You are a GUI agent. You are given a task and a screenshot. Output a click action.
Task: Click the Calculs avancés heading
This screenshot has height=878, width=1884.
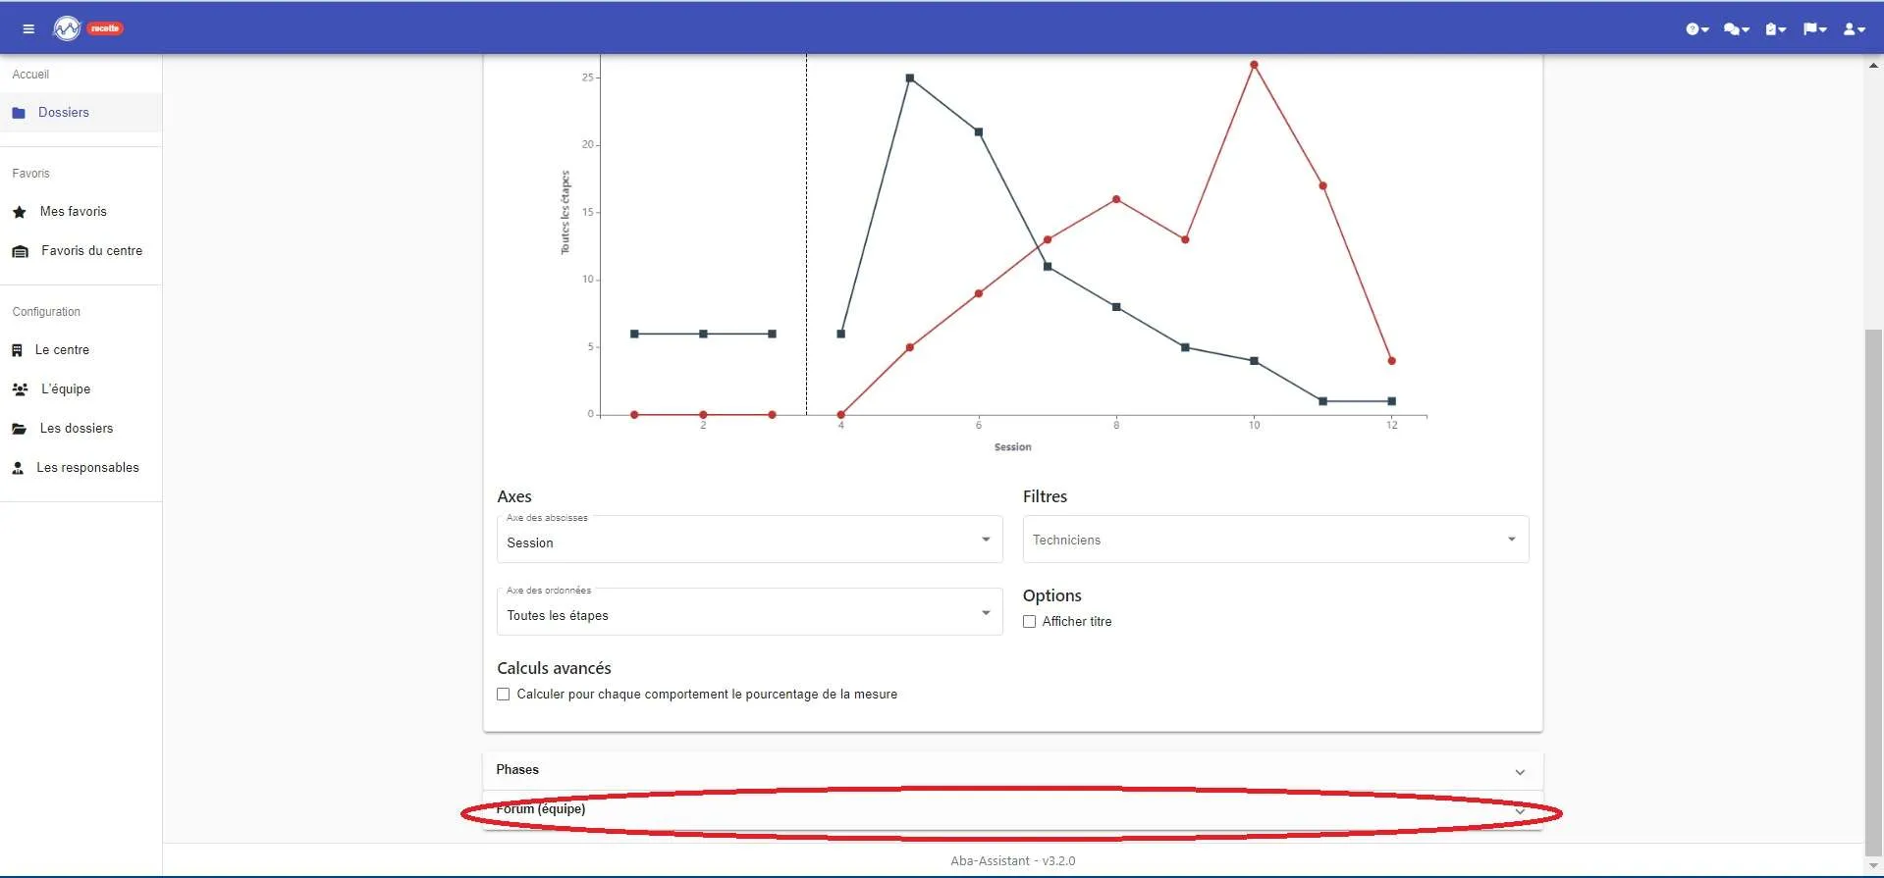coord(554,668)
